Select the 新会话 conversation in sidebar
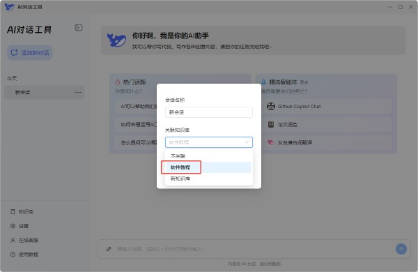Screen dimensions: 418x272 tap(45, 92)
